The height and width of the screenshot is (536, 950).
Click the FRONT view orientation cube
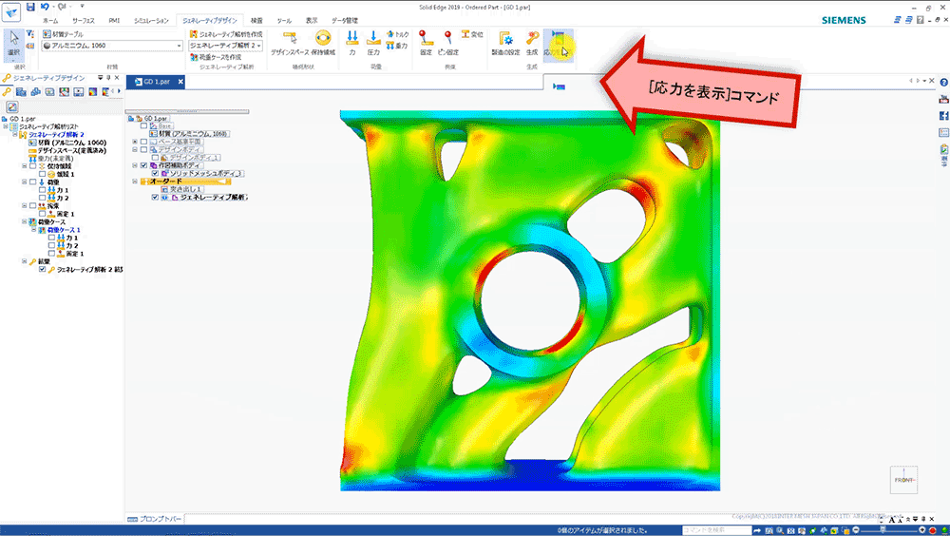pos(903,480)
